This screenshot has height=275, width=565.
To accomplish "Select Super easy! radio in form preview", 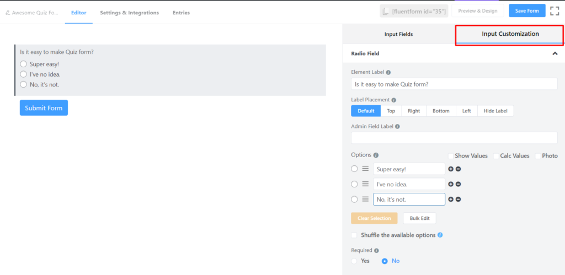I will click(x=23, y=64).
